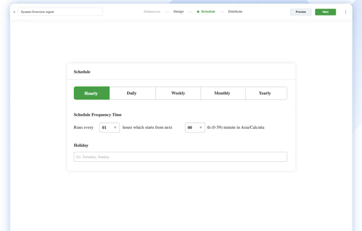The width and height of the screenshot is (362, 231).
Task: Click the Schedule step label
Action: click(x=208, y=12)
